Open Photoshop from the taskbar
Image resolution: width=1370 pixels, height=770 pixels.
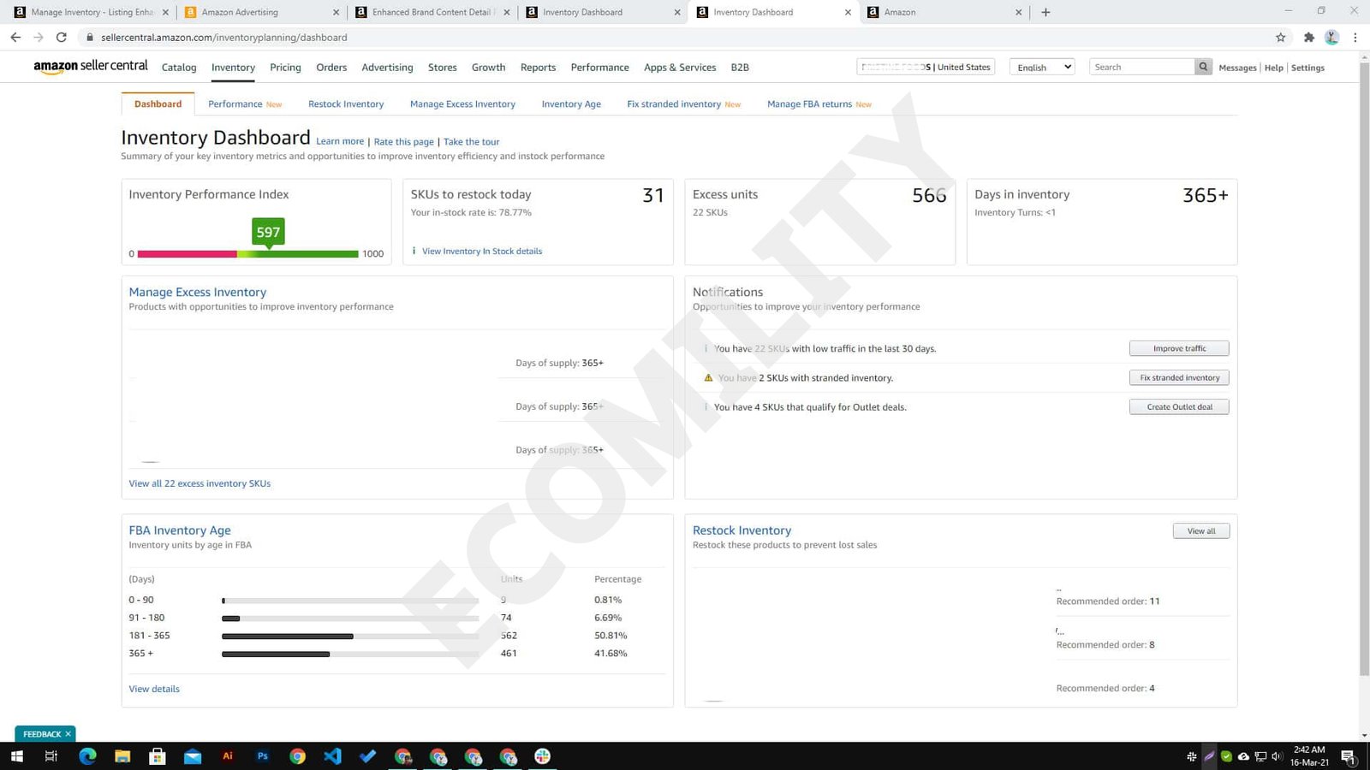[x=263, y=756]
